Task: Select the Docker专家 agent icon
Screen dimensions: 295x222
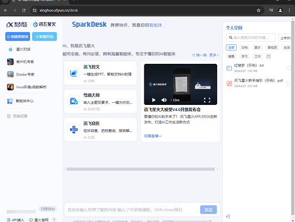Action: coord(11,74)
